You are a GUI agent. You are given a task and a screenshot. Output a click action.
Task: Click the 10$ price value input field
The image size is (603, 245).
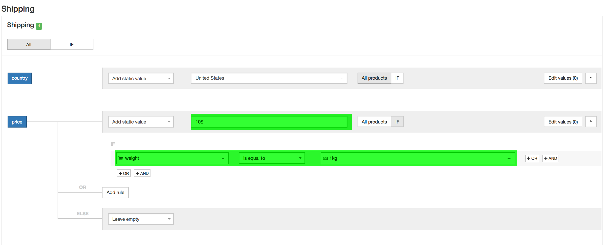pos(269,122)
